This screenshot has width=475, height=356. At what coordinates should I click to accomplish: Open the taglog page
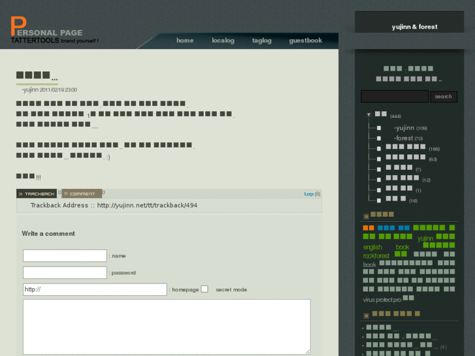tap(262, 40)
